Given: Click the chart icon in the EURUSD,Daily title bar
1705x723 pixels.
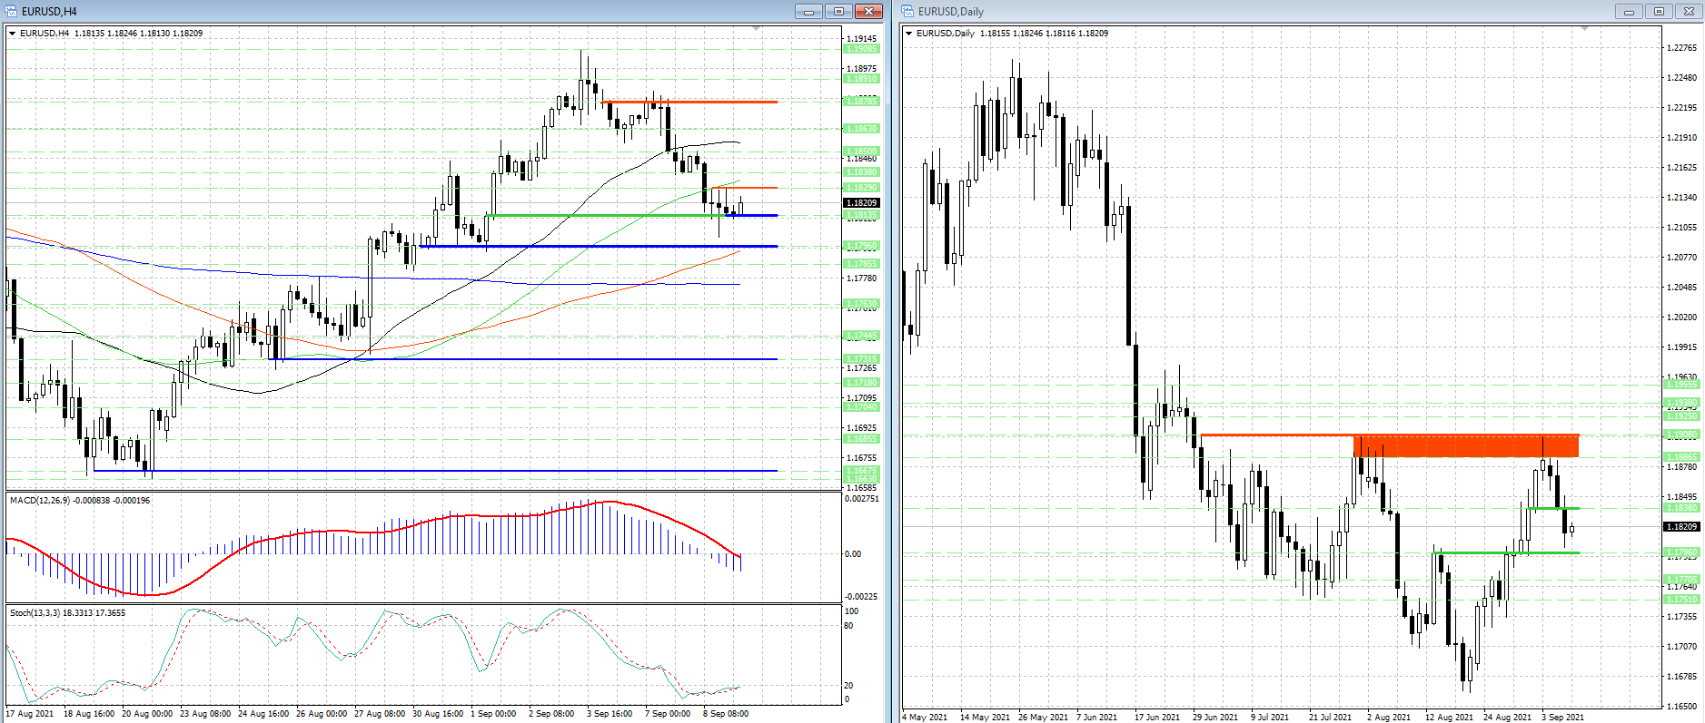Looking at the screenshot, I should 908,12.
